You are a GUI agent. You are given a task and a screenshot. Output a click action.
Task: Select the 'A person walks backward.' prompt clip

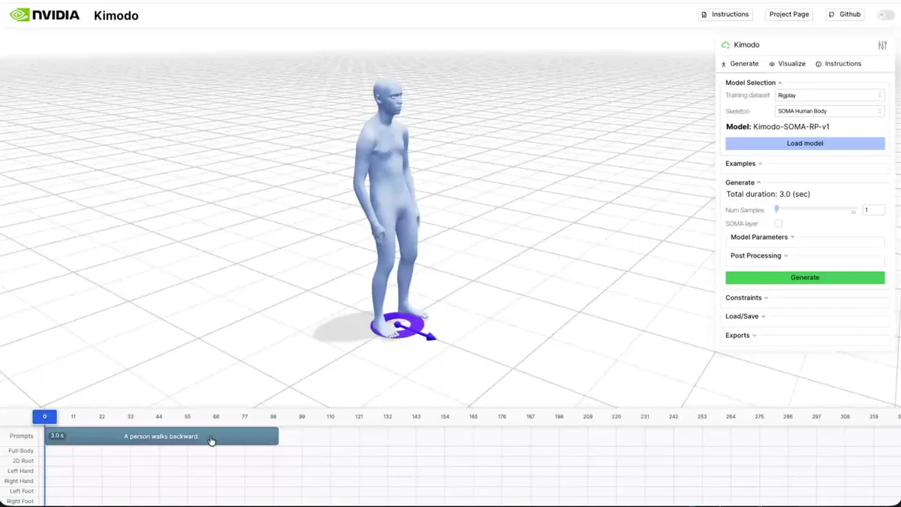point(161,436)
